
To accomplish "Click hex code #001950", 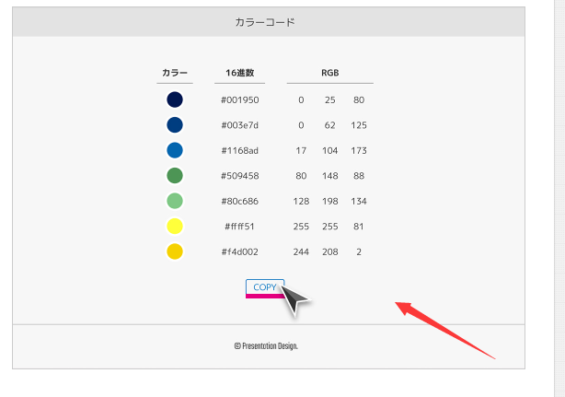I will pyautogui.click(x=239, y=99).
